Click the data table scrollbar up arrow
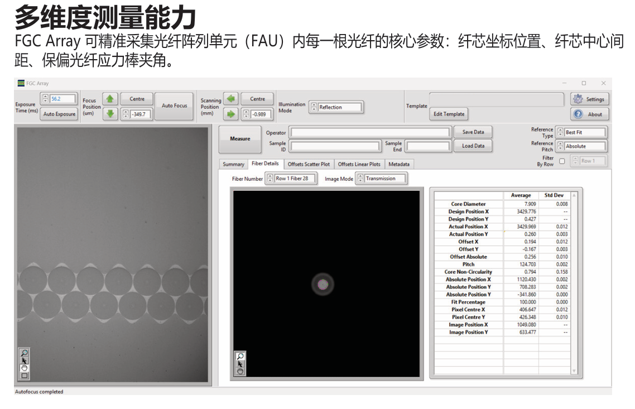The image size is (635, 409). (574, 195)
